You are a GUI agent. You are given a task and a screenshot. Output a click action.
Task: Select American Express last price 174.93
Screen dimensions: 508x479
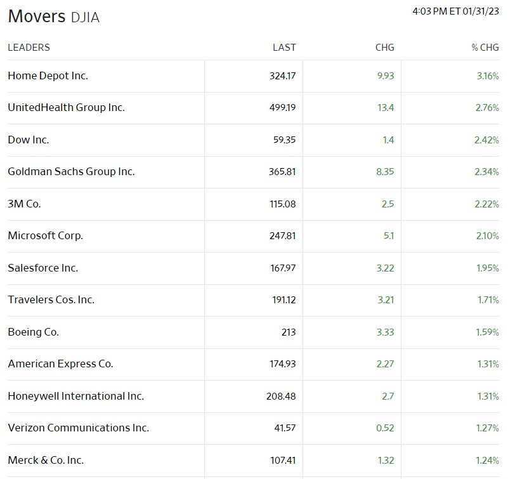[x=283, y=364]
